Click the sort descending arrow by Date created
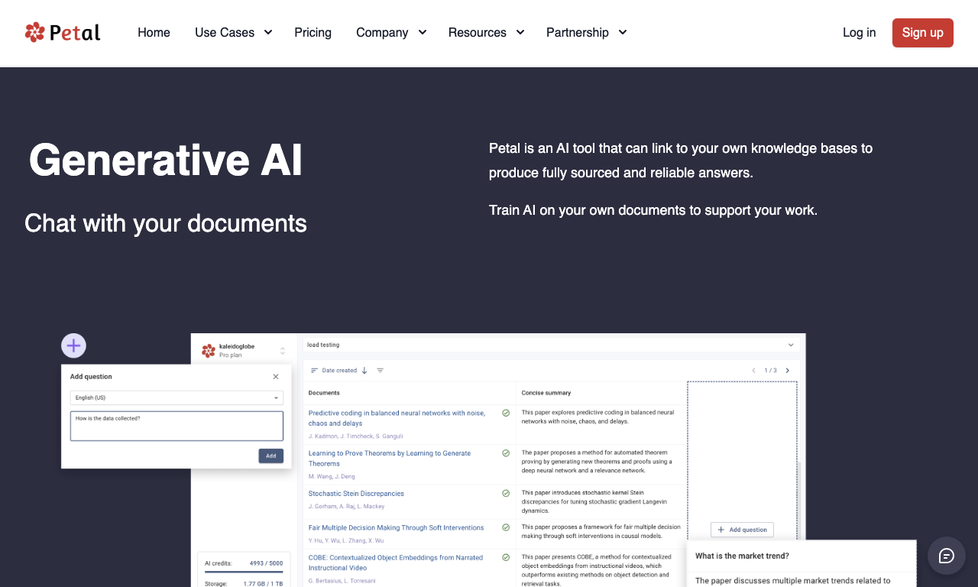 (364, 371)
